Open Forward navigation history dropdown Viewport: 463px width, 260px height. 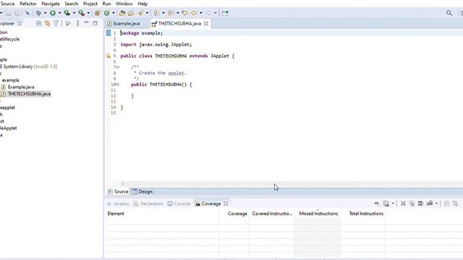pyautogui.click(x=216, y=13)
